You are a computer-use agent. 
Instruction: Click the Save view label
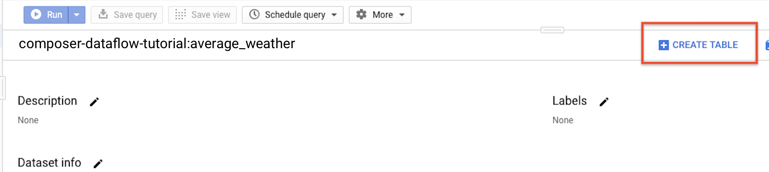point(211,15)
